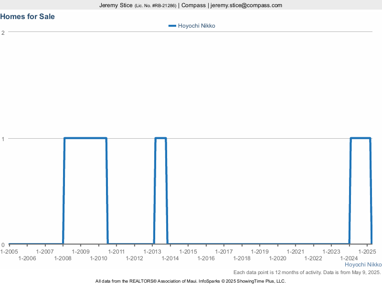
Task: Click the x-axis label 1-2020
Action: pyautogui.click(x=278, y=258)
